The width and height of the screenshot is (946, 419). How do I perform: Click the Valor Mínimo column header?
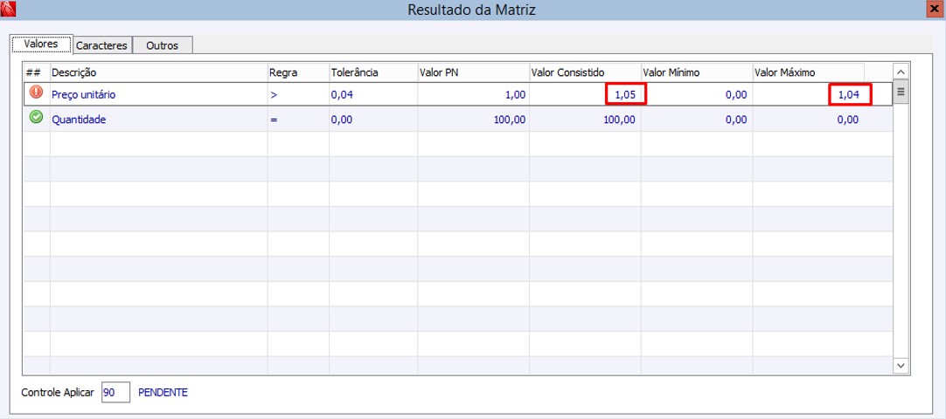(x=696, y=72)
